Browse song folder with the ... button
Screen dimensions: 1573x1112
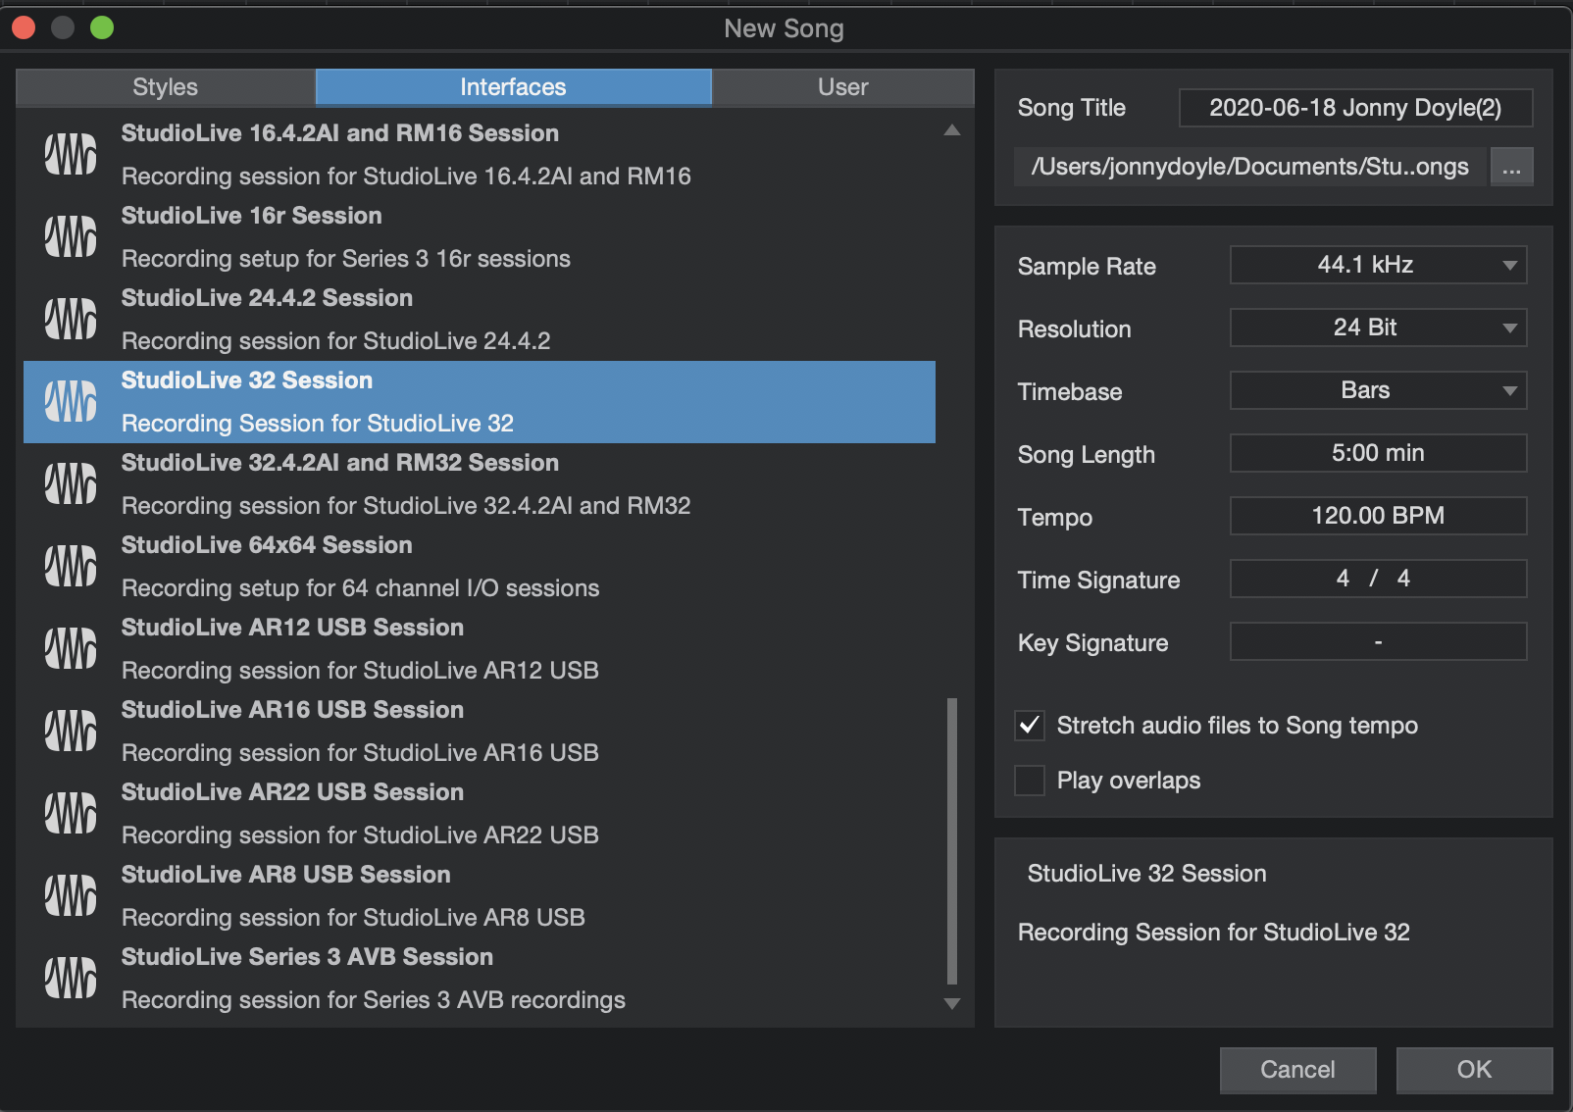coord(1511,167)
